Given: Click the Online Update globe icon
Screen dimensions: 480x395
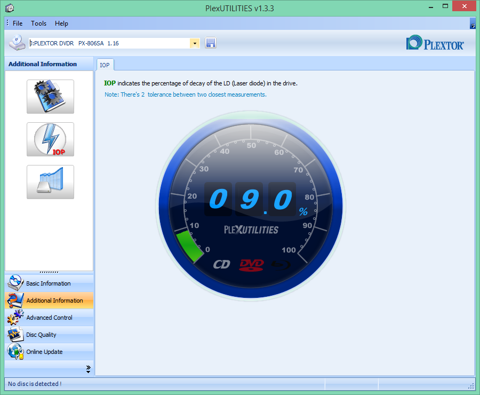Looking at the screenshot, I should pyautogui.click(x=15, y=351).
